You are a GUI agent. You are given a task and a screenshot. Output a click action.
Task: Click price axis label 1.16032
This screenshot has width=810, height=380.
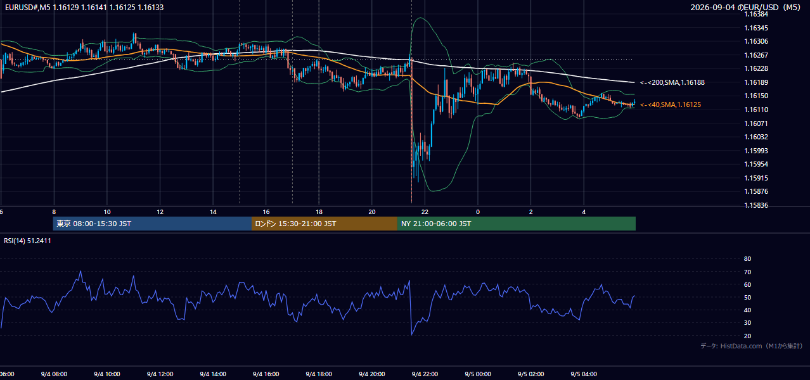755,137
